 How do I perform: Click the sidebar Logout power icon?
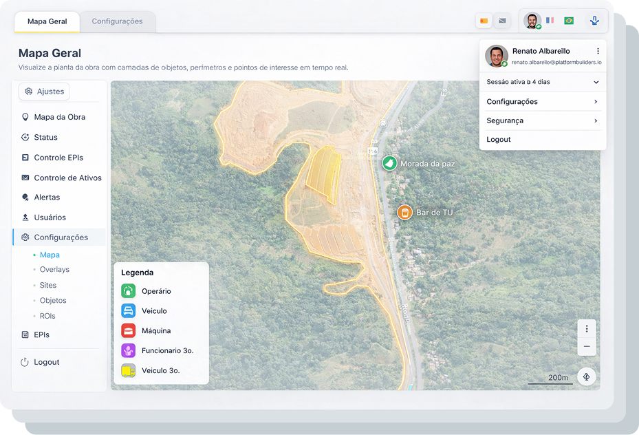coord(25,362)
